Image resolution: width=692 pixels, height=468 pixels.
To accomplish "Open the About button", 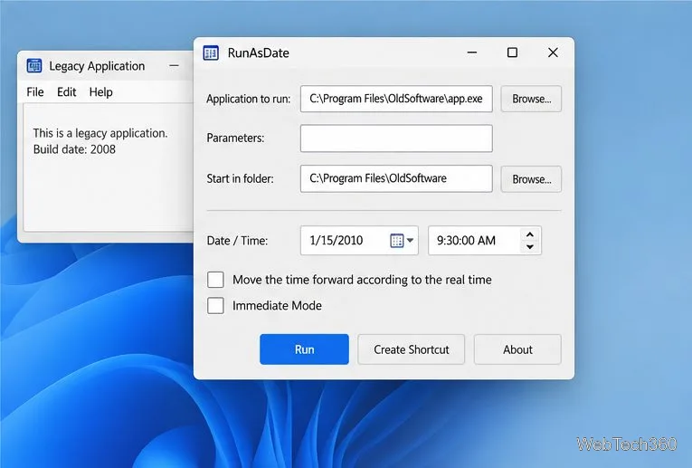I will click(517, 349).
